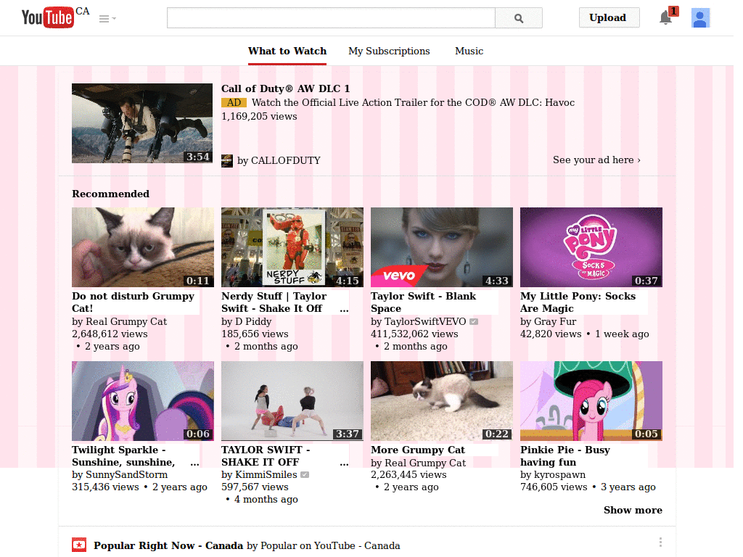The height and width of the screenshot is (557, 743).
Task: Open the account avatar menu
Action: 700,18
